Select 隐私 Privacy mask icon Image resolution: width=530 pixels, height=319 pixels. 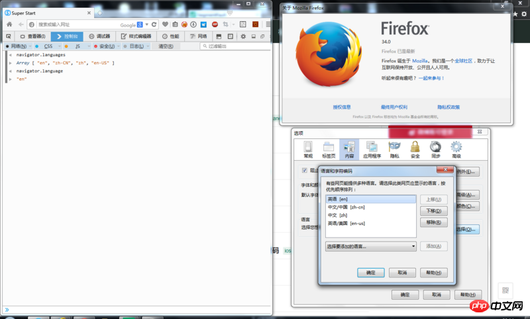394,150
